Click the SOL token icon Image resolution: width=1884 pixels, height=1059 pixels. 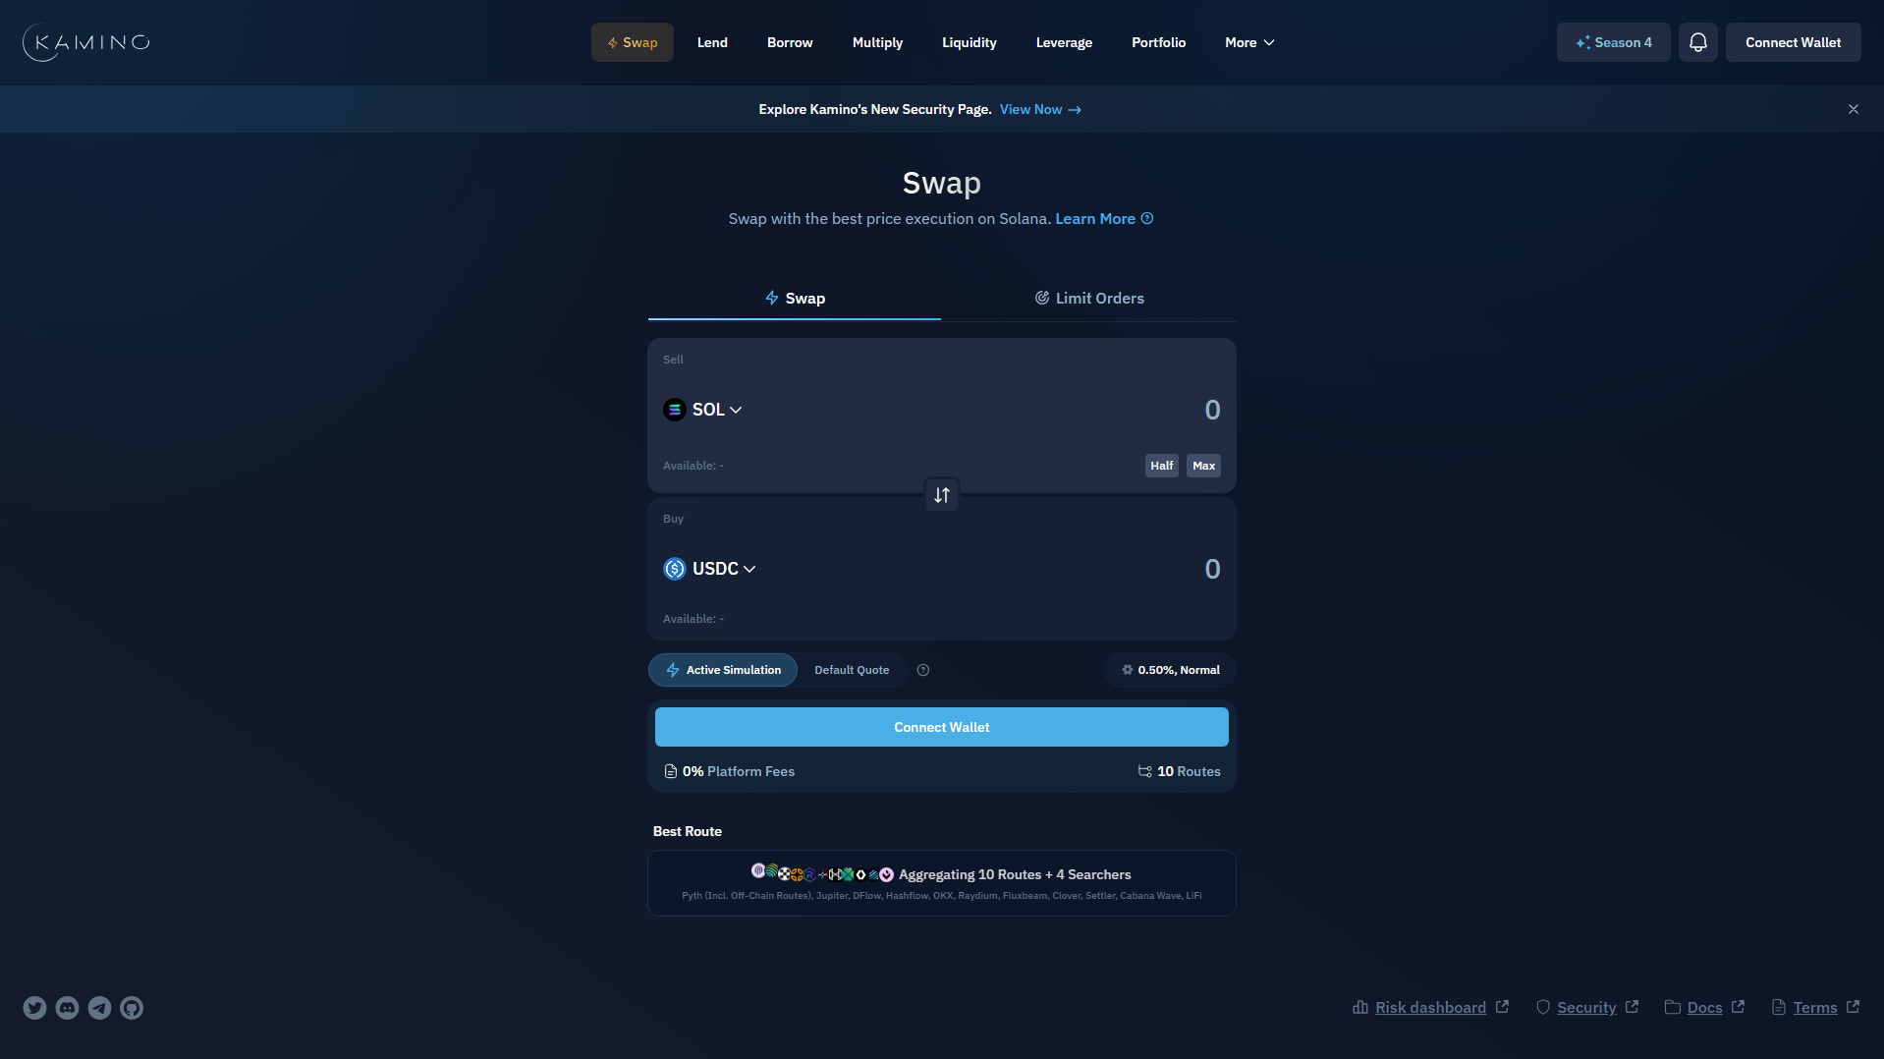[674, 410]
